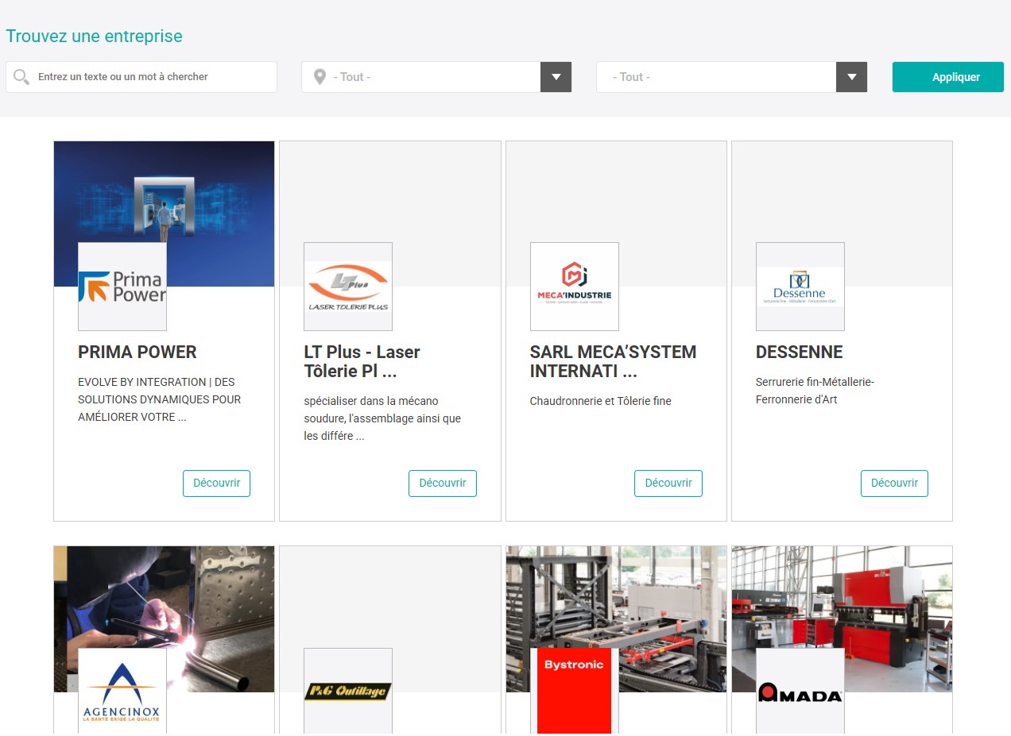Open the Meca'Industrie company logo
1011x736 pixels.
(x=574, y=287)
